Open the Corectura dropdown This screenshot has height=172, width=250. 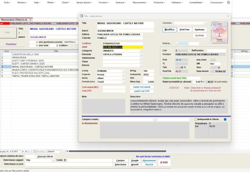[x=205, y=24]
